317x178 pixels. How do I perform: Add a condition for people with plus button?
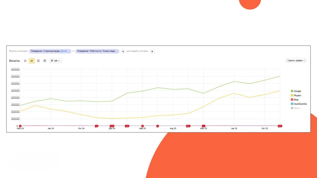coord(152,51)
